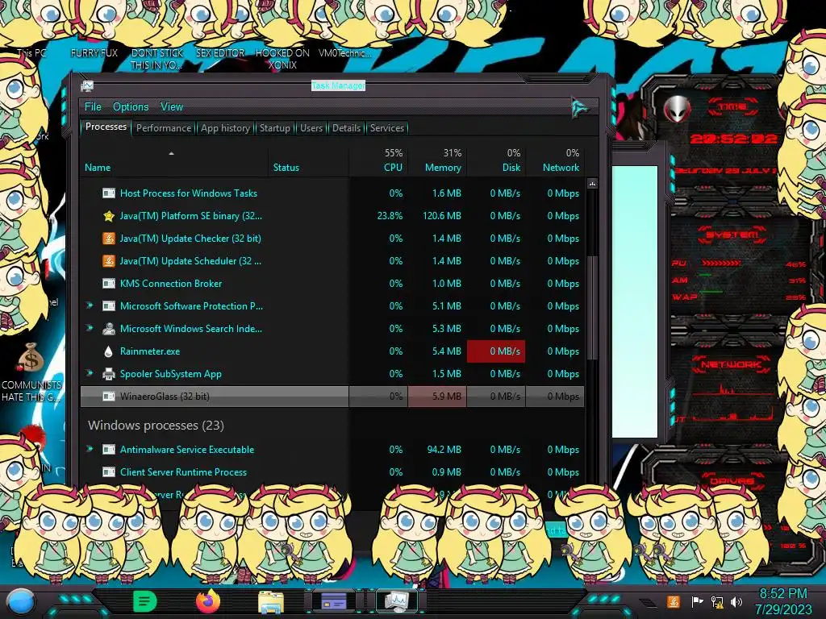Open the File menu

pos(93,107)
